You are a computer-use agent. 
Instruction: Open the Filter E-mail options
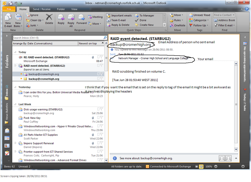pos(224,25)
